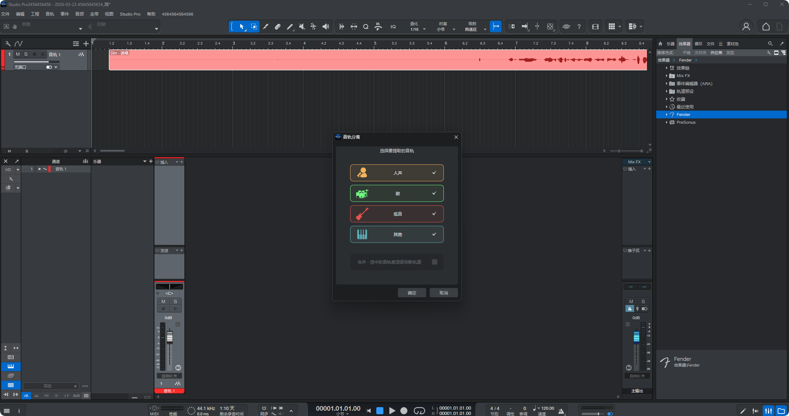Image resolution: width=789 pixels, height=416 pixels.
Task: Mute 音轨 1 with its M button
Action: tap(18, 54)
